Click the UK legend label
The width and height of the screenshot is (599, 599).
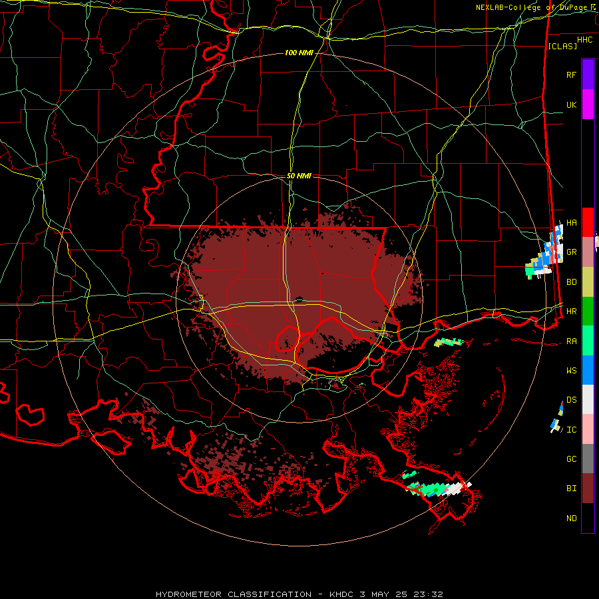point(571,104)
